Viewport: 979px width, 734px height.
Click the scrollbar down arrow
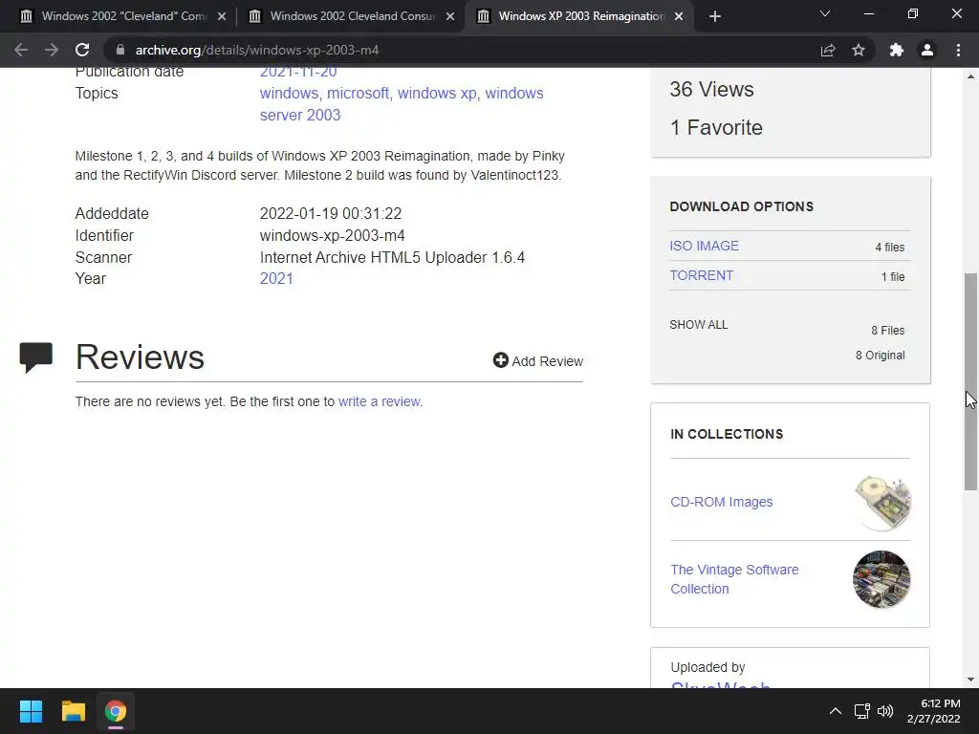(971, 680)
